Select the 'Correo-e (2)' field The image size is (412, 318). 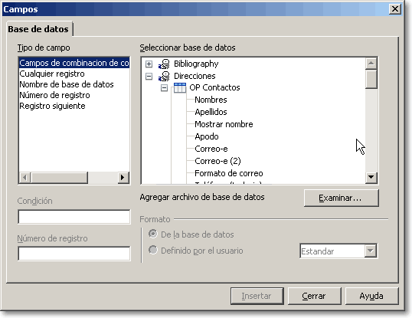(x=217, y=161)
